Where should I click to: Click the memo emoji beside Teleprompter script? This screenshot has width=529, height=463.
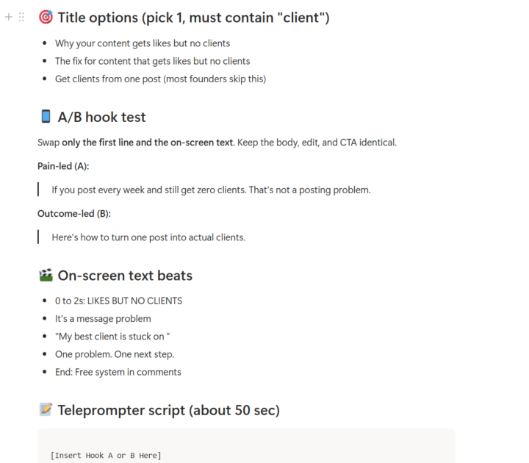(x=46, y=409)
